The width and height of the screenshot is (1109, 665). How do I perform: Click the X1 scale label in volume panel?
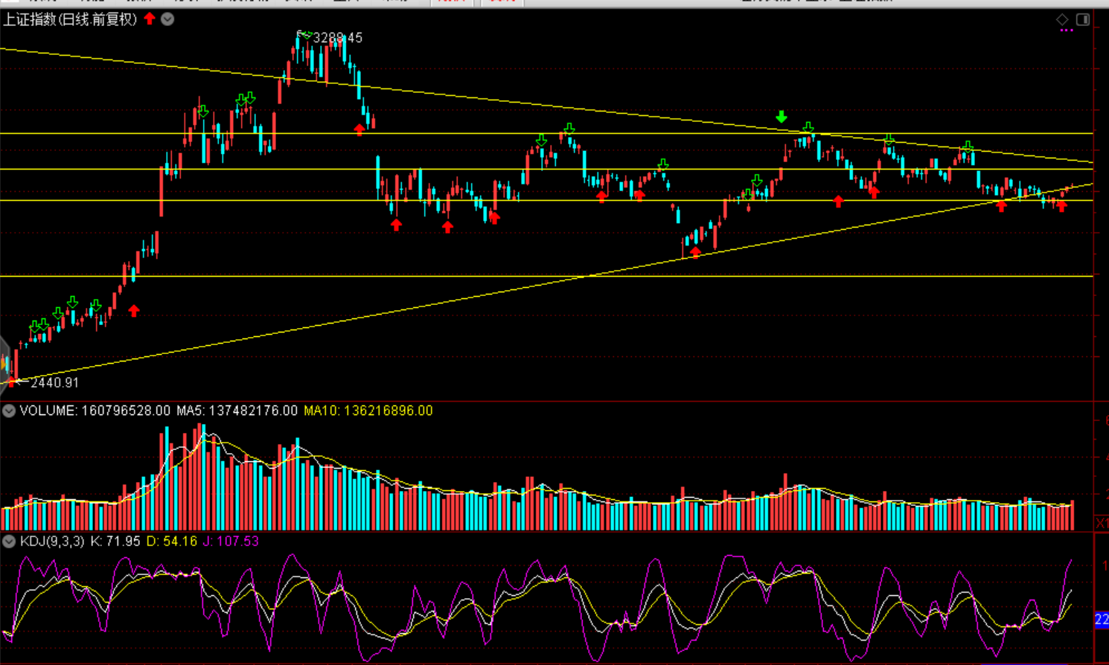pos(1102,523)
